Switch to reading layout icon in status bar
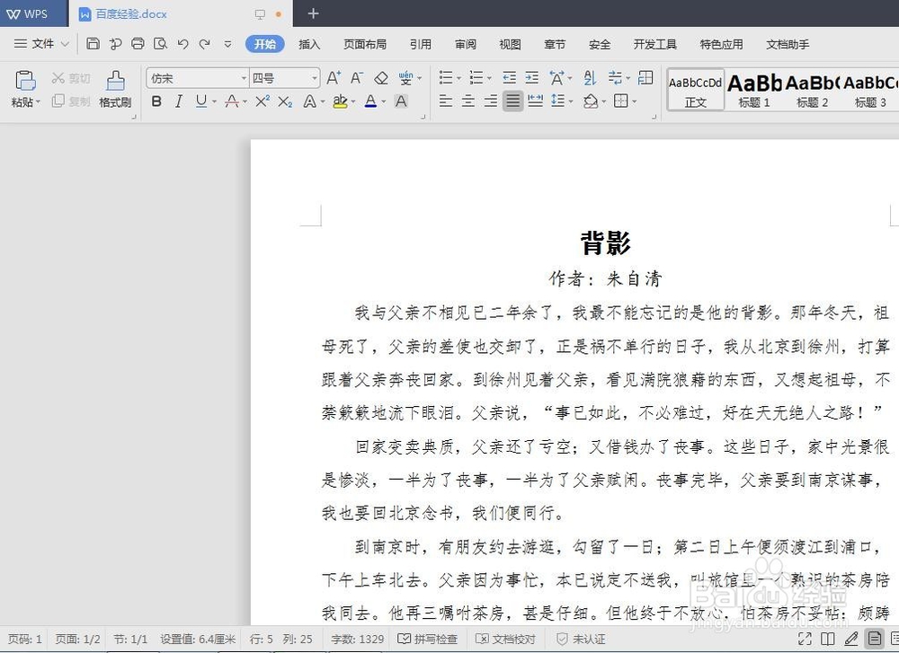The height and width of the screenshot is (653, 899). tap(827, 639)
